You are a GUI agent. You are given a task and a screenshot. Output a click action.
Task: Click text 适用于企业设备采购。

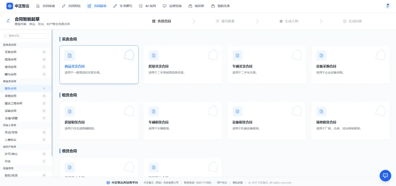pyautogui.click(x=330, y=72)
